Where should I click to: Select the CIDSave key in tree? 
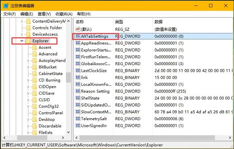46,93
